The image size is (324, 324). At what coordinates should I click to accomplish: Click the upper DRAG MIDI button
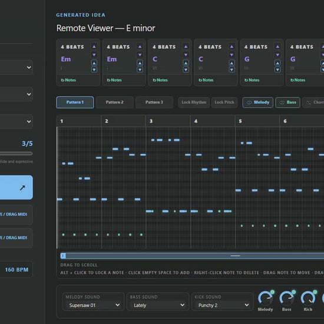click(x=16, y=214)
